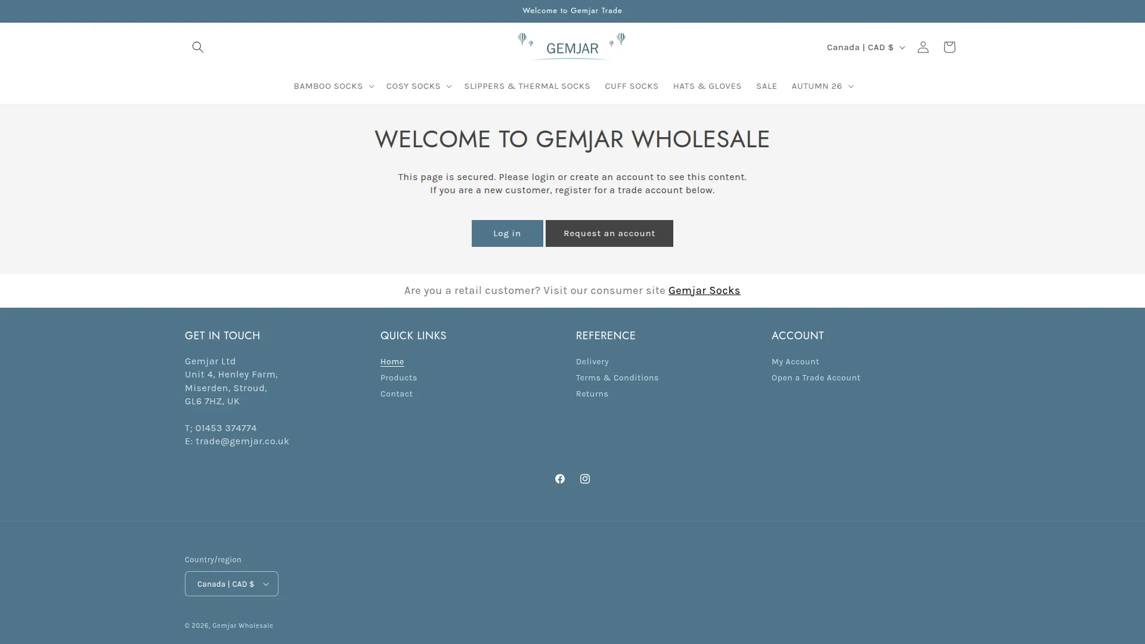Image resolution: width=1145 pixels, height=644 pixels.
Task: Open the account person icon in header
Action: pos(923,47)
